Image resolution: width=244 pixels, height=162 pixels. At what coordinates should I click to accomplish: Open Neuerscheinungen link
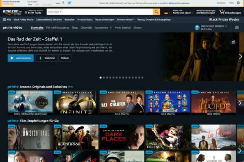[x=105, y=19]
